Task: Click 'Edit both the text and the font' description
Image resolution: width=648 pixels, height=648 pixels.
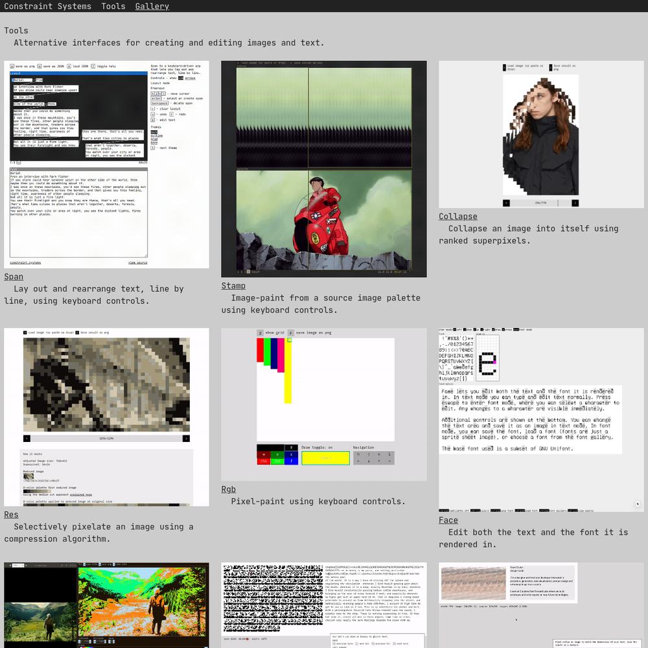Action: click(533, 538)
